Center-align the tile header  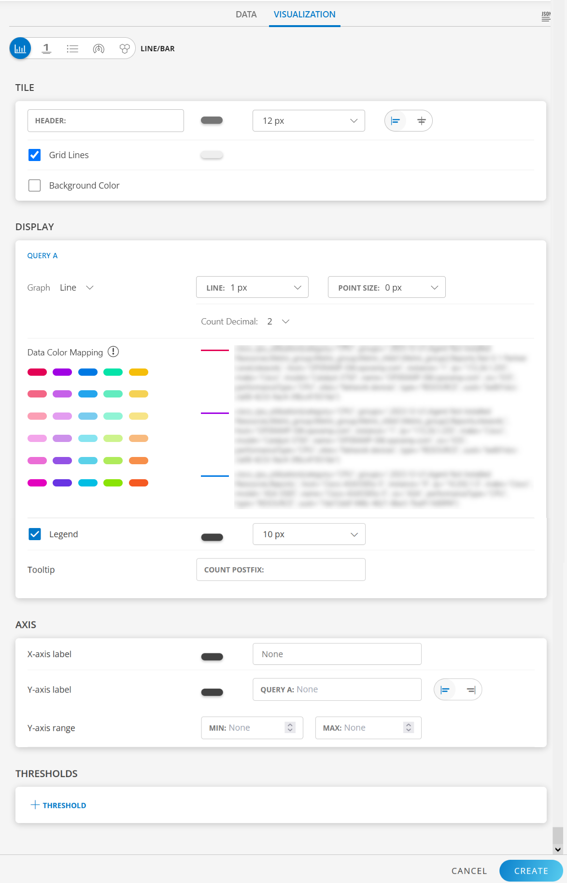(x=421, y=121)
